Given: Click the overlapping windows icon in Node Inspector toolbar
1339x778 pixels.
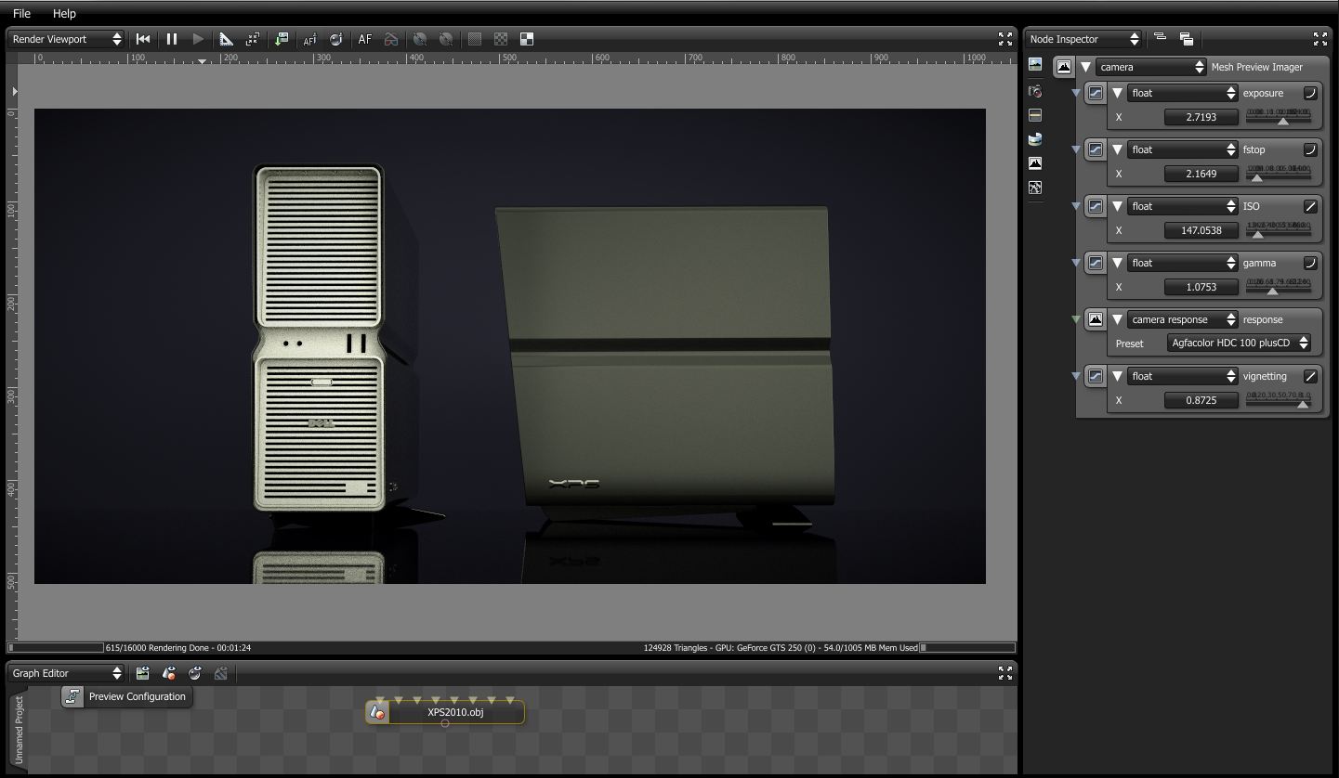Looking at the screenshot, I should [x=1187, y=39].
